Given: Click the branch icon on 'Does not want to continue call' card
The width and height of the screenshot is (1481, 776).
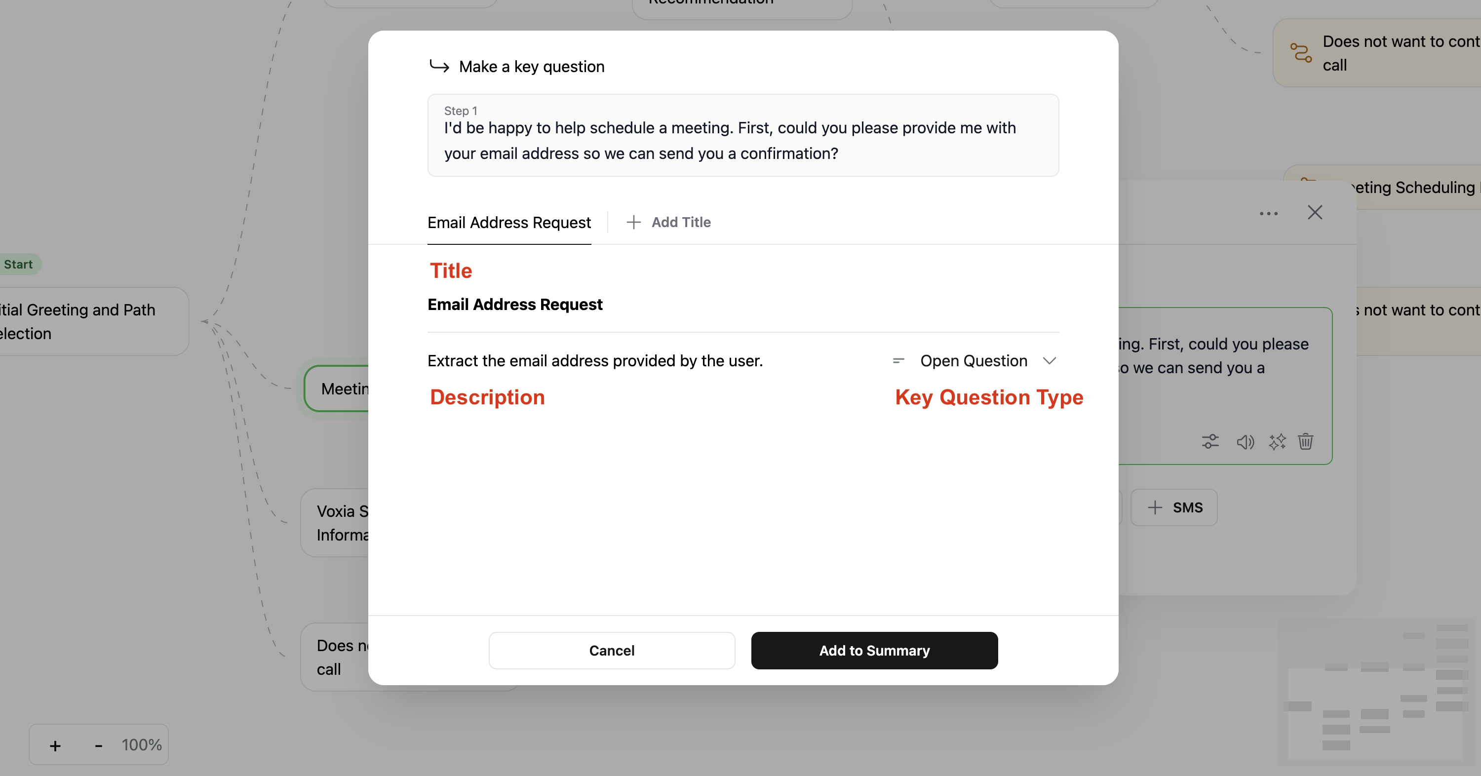Looking at the screenshot, I should point(1301,53).
